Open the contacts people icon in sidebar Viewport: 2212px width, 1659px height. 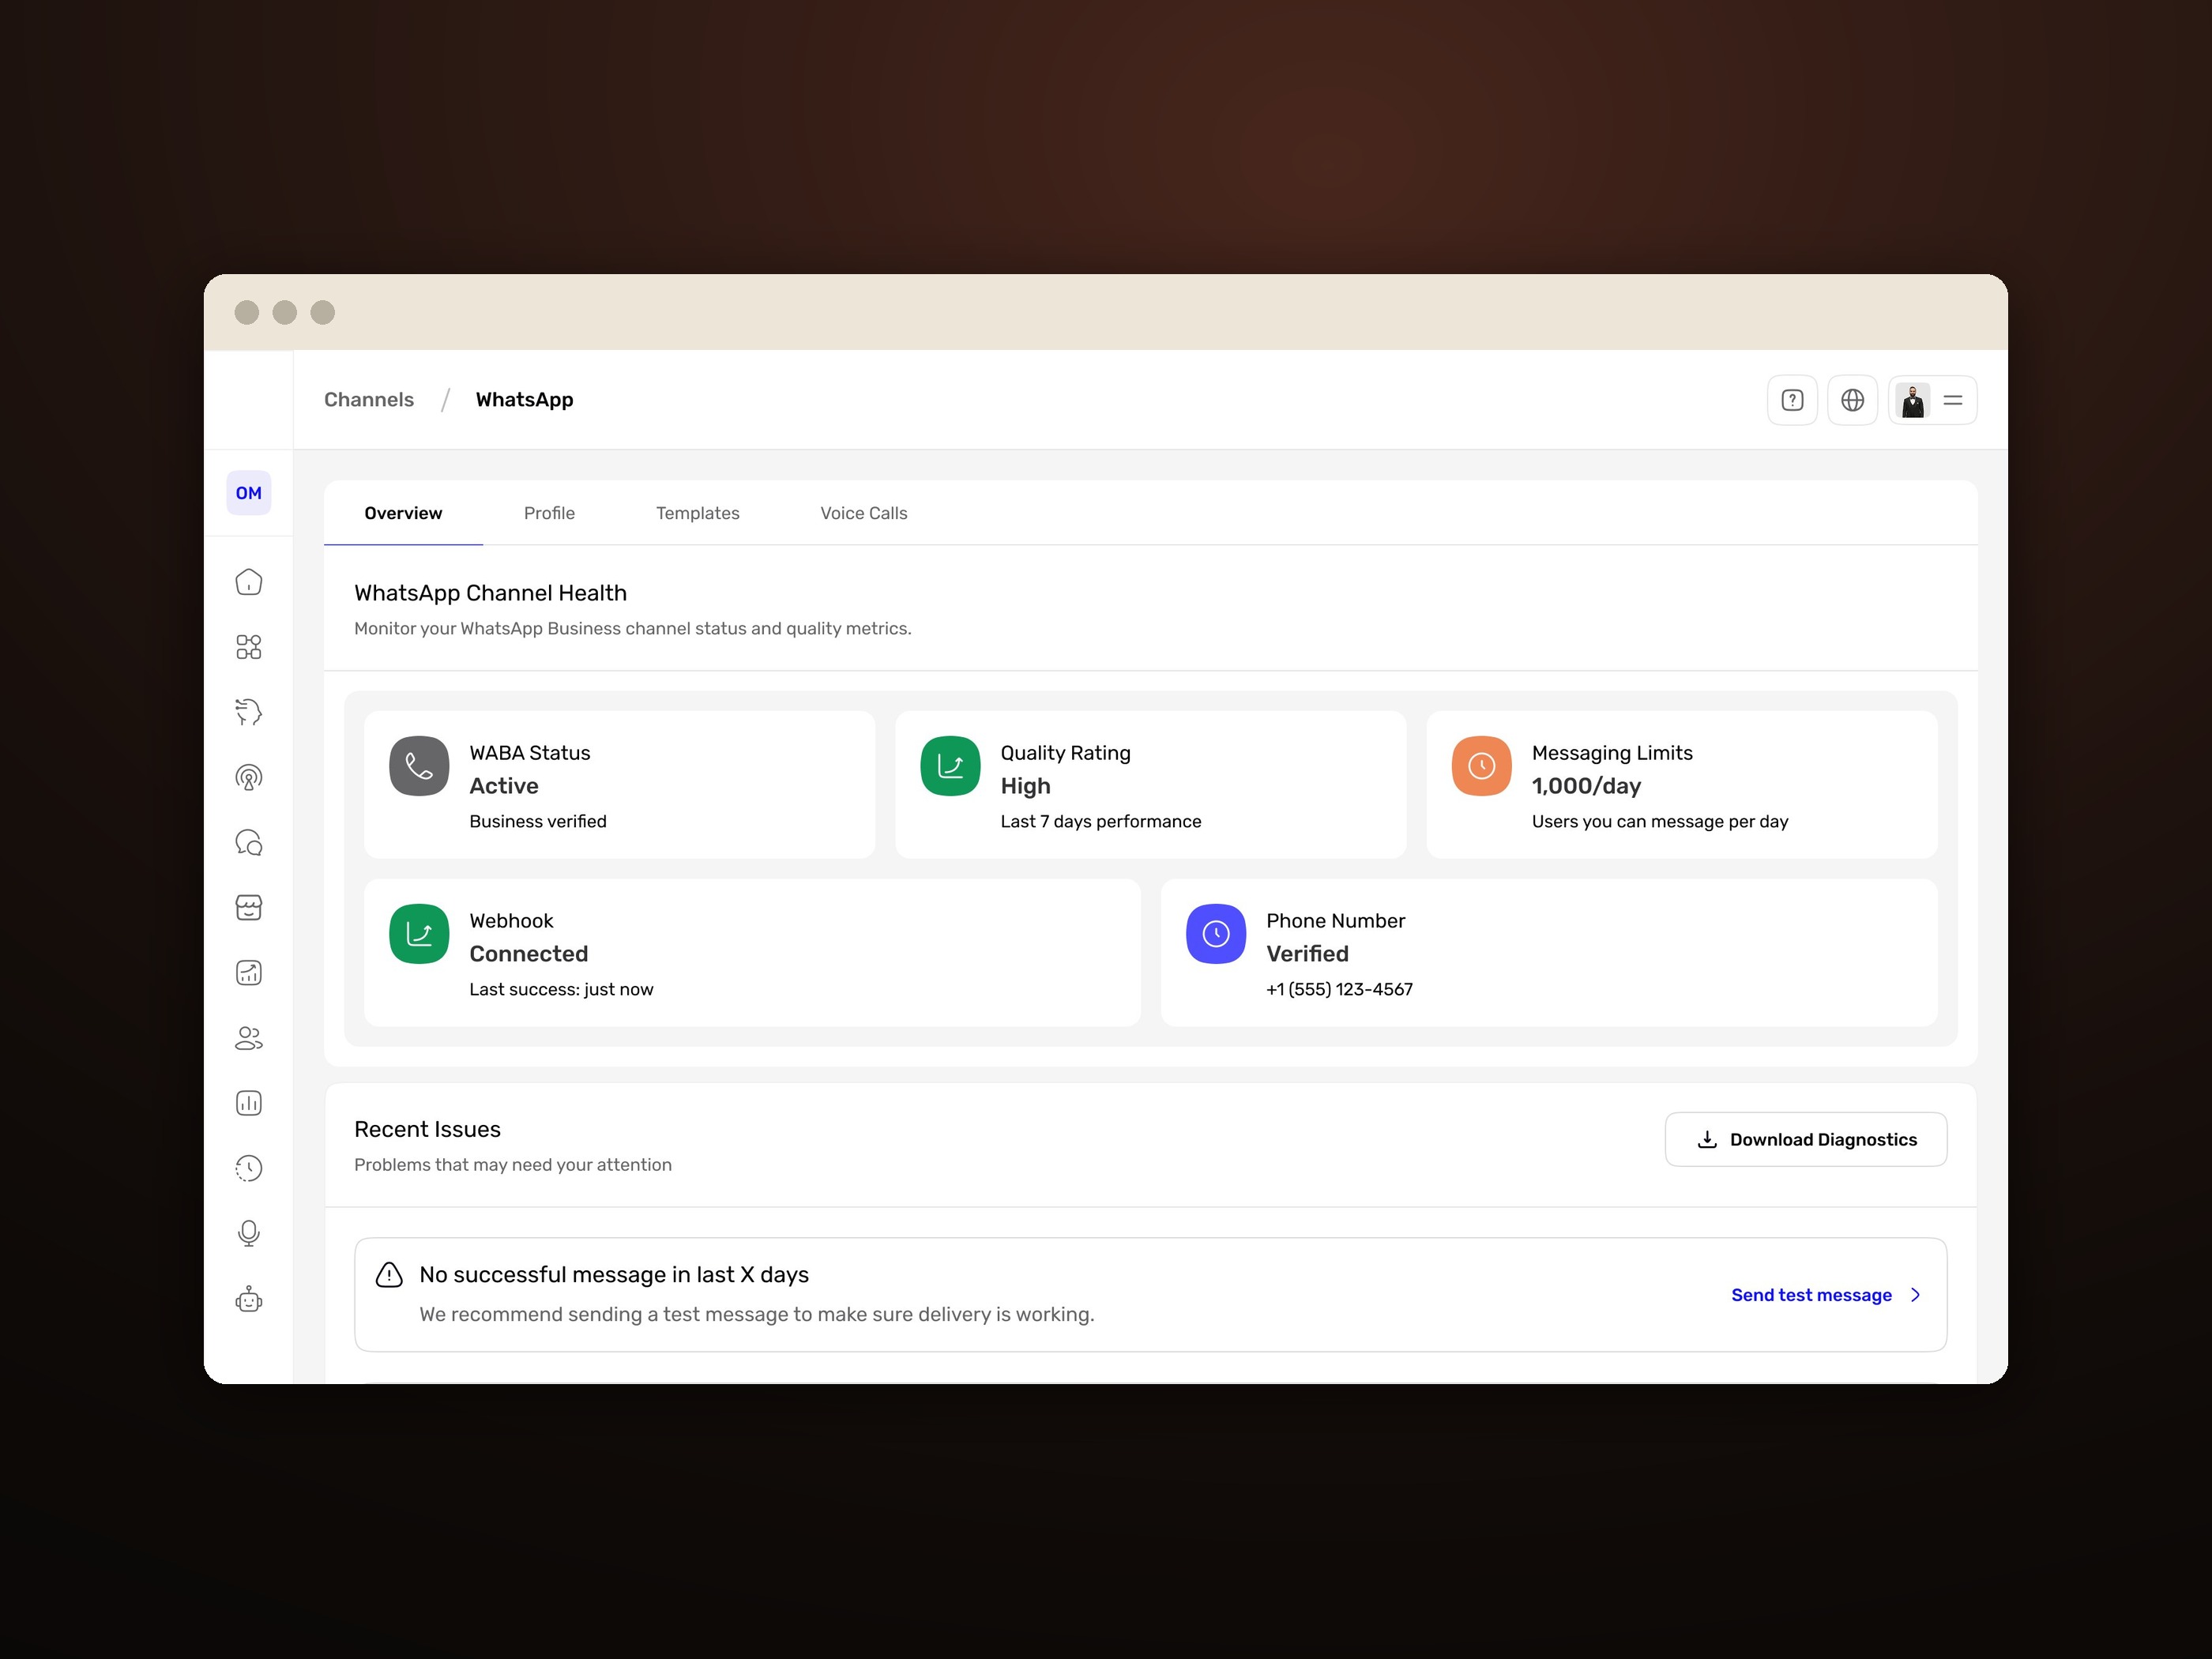point(248,1038)
